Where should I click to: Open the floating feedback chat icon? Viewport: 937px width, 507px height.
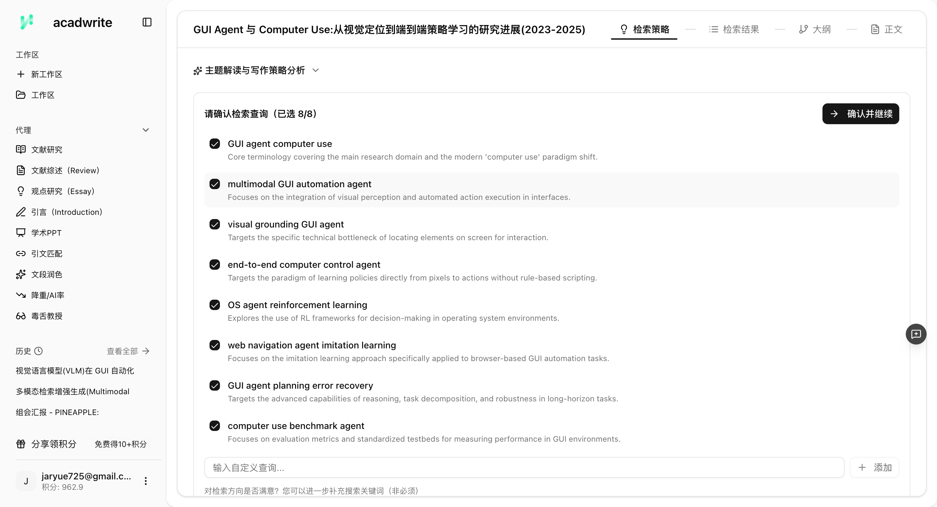[916, 334]
